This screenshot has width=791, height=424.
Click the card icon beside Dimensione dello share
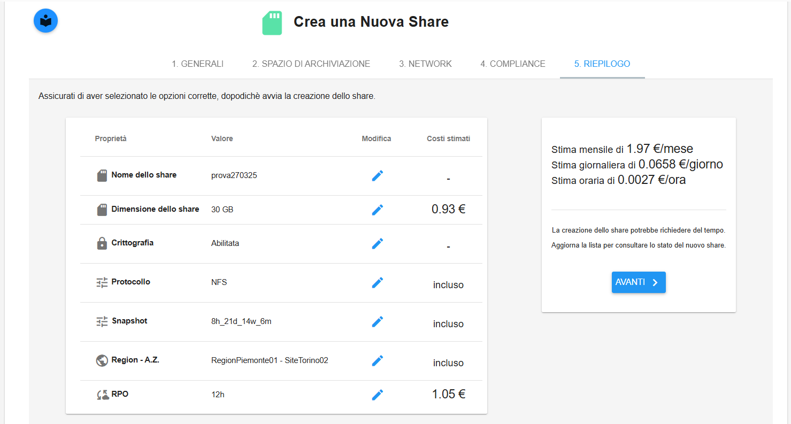pyautogui.click(x=102, y=210)
